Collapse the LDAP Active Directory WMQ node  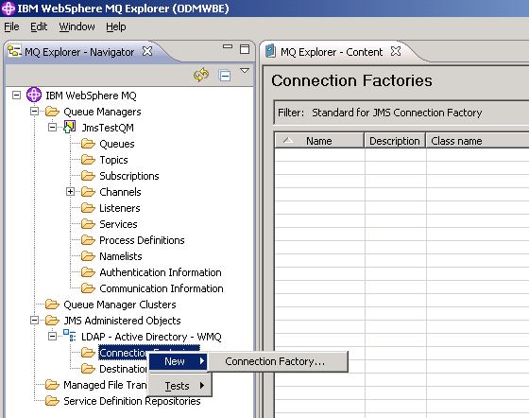click(52, 336)
